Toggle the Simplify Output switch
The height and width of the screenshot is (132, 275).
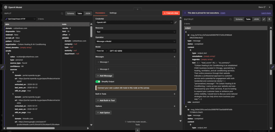[98, 81]
